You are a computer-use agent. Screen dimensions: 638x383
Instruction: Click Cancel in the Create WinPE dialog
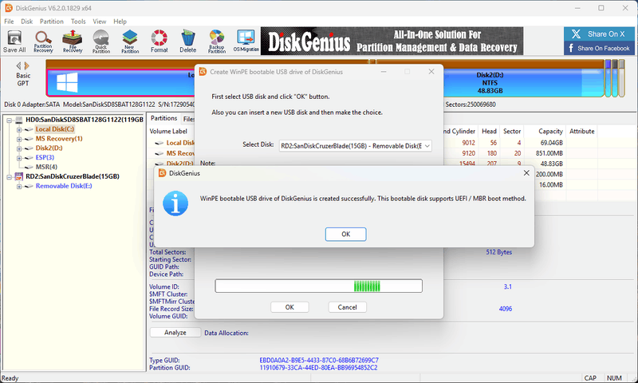pyautogui.click(x=347, y=307)
